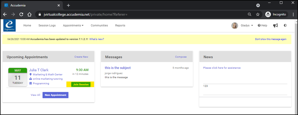This screenshot has width=298, height=115.
Task: Click the green Join Session button
Action: pyautogui.click(x=81, y=84)
